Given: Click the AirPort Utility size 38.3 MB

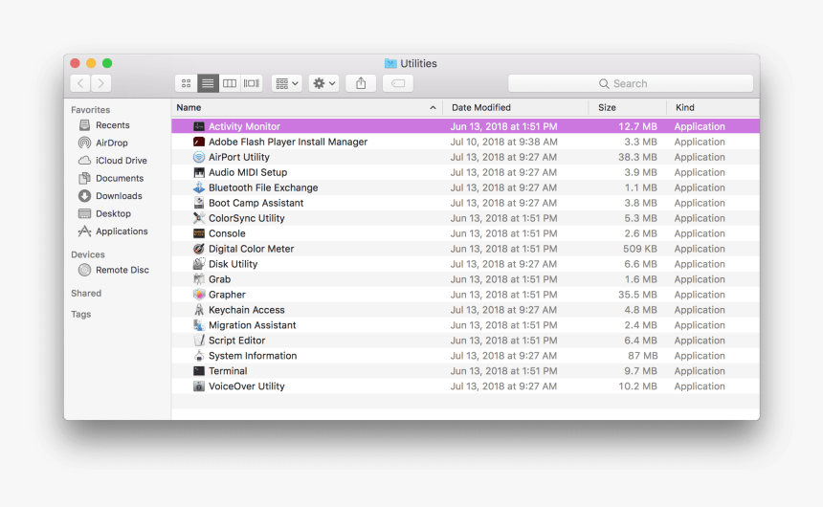Looking at the screenshot, I should pos(637,157).
